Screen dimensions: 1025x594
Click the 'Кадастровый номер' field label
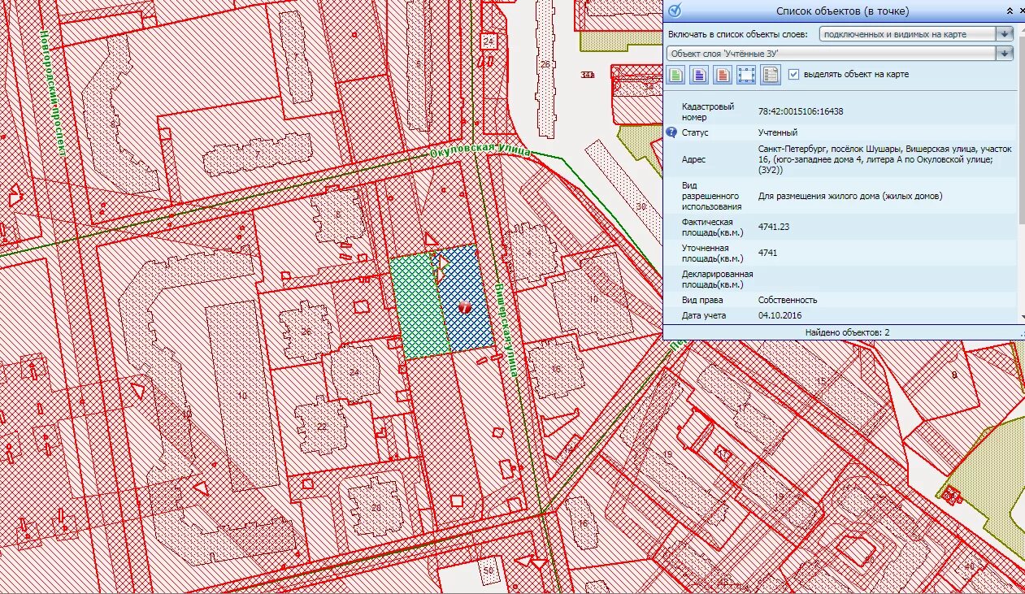[707, 112]
